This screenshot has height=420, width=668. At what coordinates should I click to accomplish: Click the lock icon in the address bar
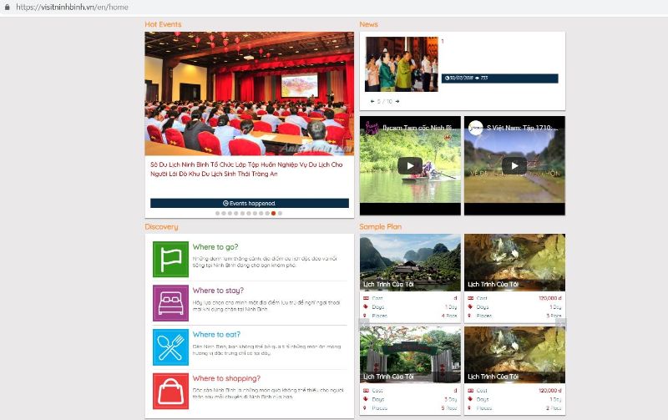[x=7, y=7]
